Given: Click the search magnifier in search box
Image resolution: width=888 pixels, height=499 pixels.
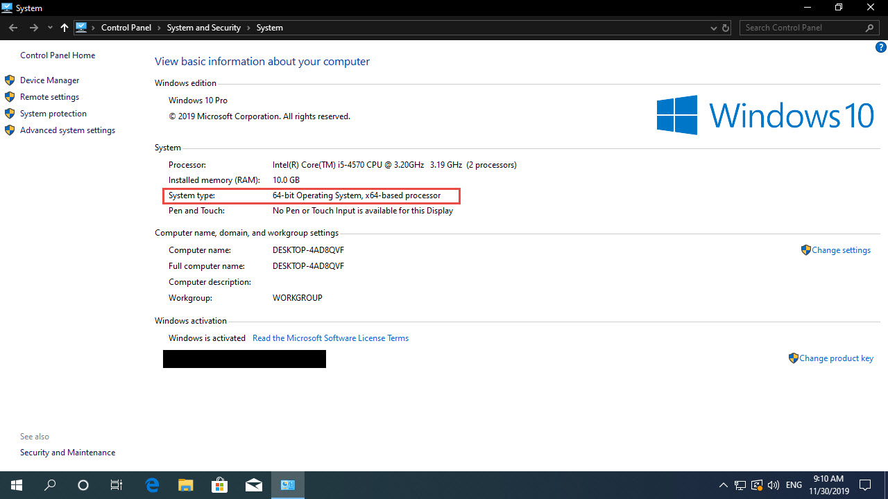Looking at the screenshot, I should coord(871,28).
